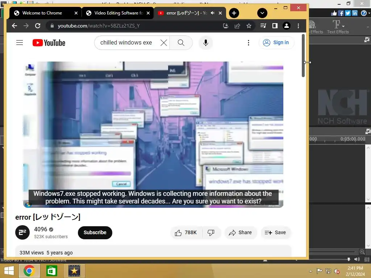The image size is (371, 278).
Task: Open the 4096 channel name link
Action: pyautogui.click(x=41, y=229)
